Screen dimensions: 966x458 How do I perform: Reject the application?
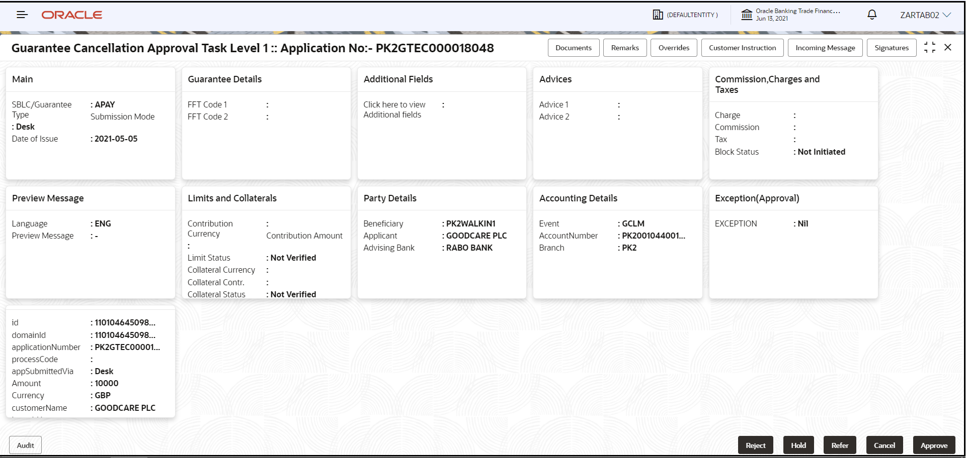tap(755, 445)
